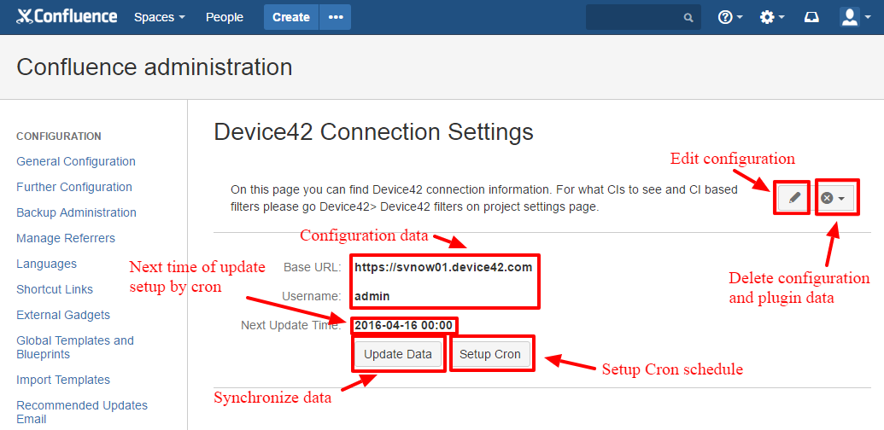Open General Configuration in sidebar
The image size is (884, 430).
[x=75, y=161]
